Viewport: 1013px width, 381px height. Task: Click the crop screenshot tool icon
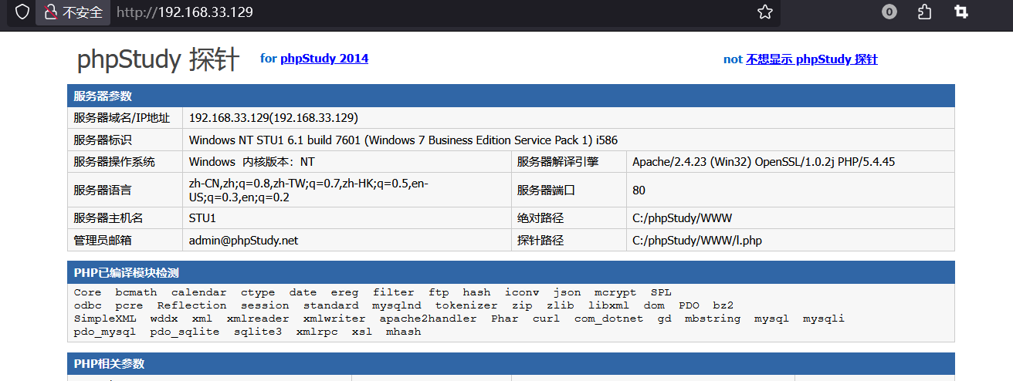click(x=960, y=12)
